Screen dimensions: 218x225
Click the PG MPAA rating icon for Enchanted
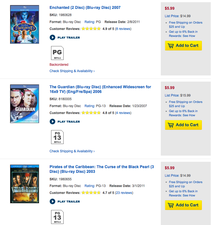[57, 53]
